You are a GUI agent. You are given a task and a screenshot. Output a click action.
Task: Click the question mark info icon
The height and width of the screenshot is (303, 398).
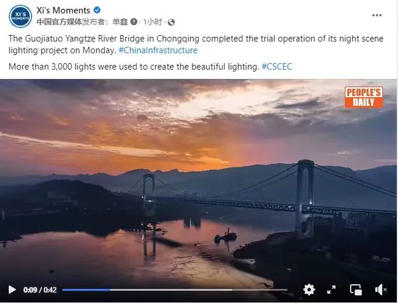point(134,22)
